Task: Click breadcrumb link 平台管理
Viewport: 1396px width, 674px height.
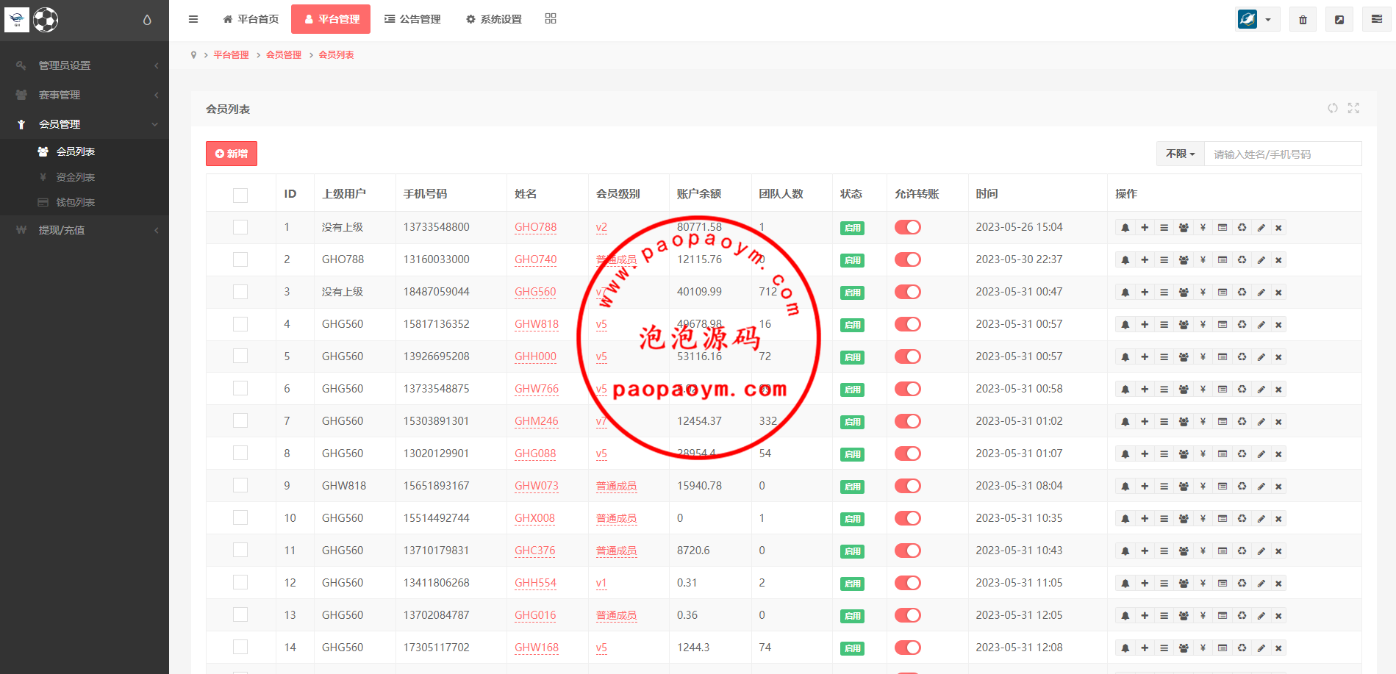Action: point(231,55)
